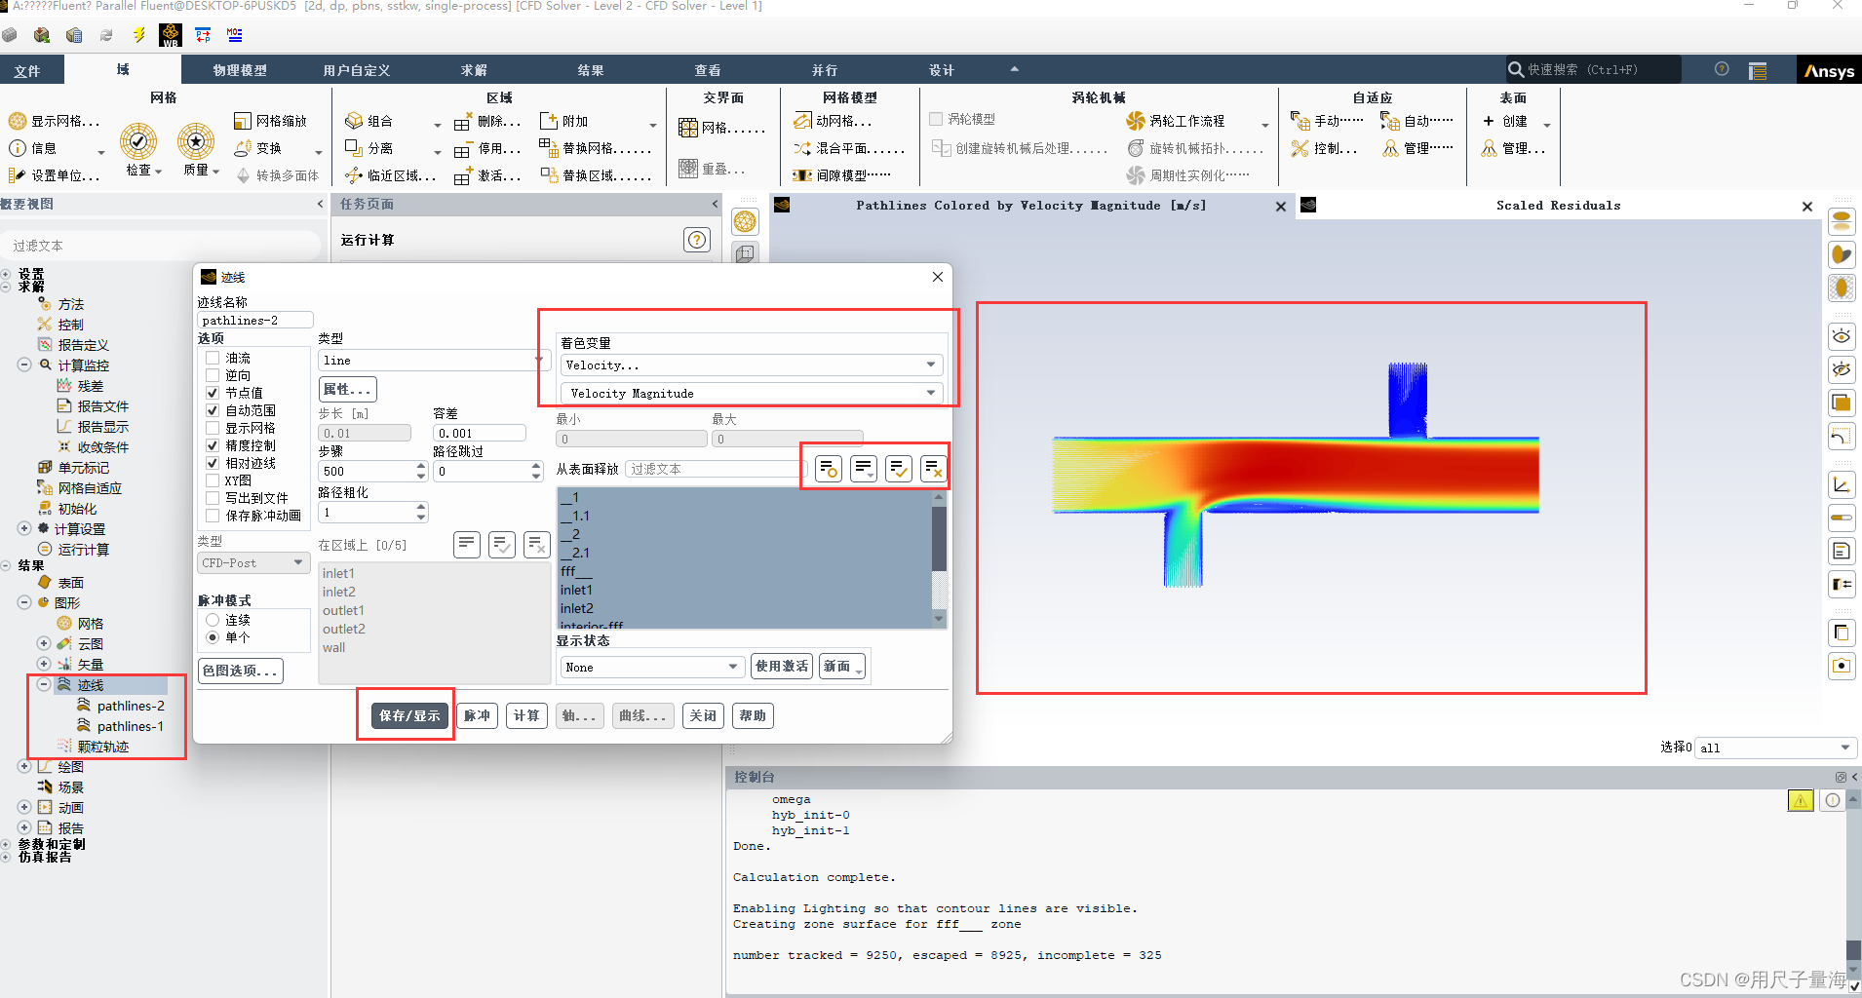1862x998 pixels.
Task: Click the 组合 (combine zones) icon
Action: point(354,121)
